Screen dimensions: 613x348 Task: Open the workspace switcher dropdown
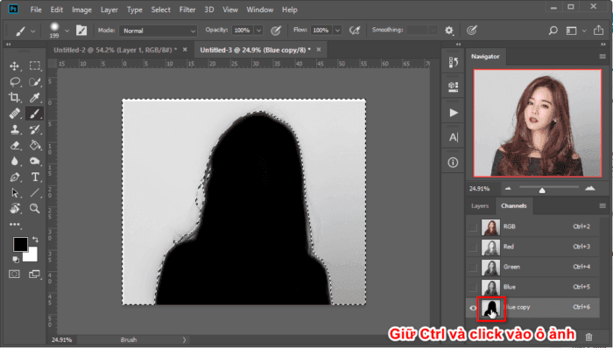[x=575, y=31]
